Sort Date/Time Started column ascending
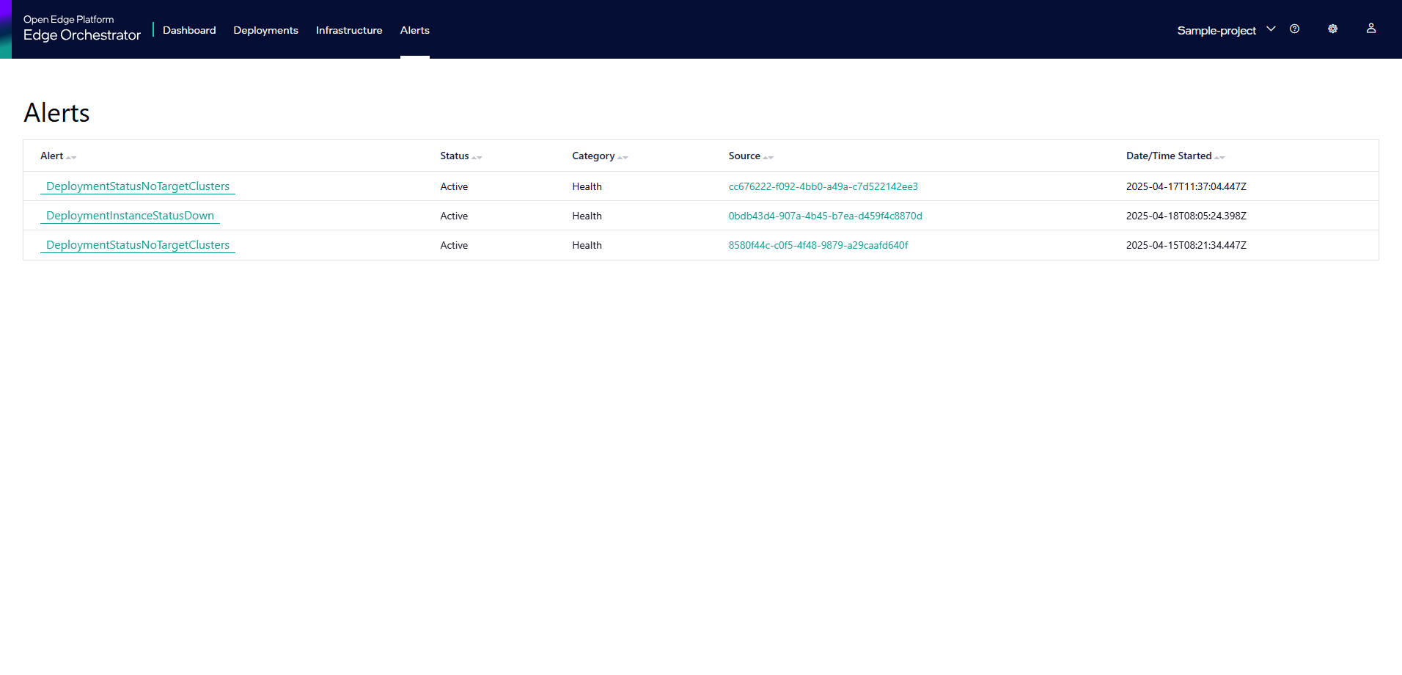 [x=1218, y=156]
